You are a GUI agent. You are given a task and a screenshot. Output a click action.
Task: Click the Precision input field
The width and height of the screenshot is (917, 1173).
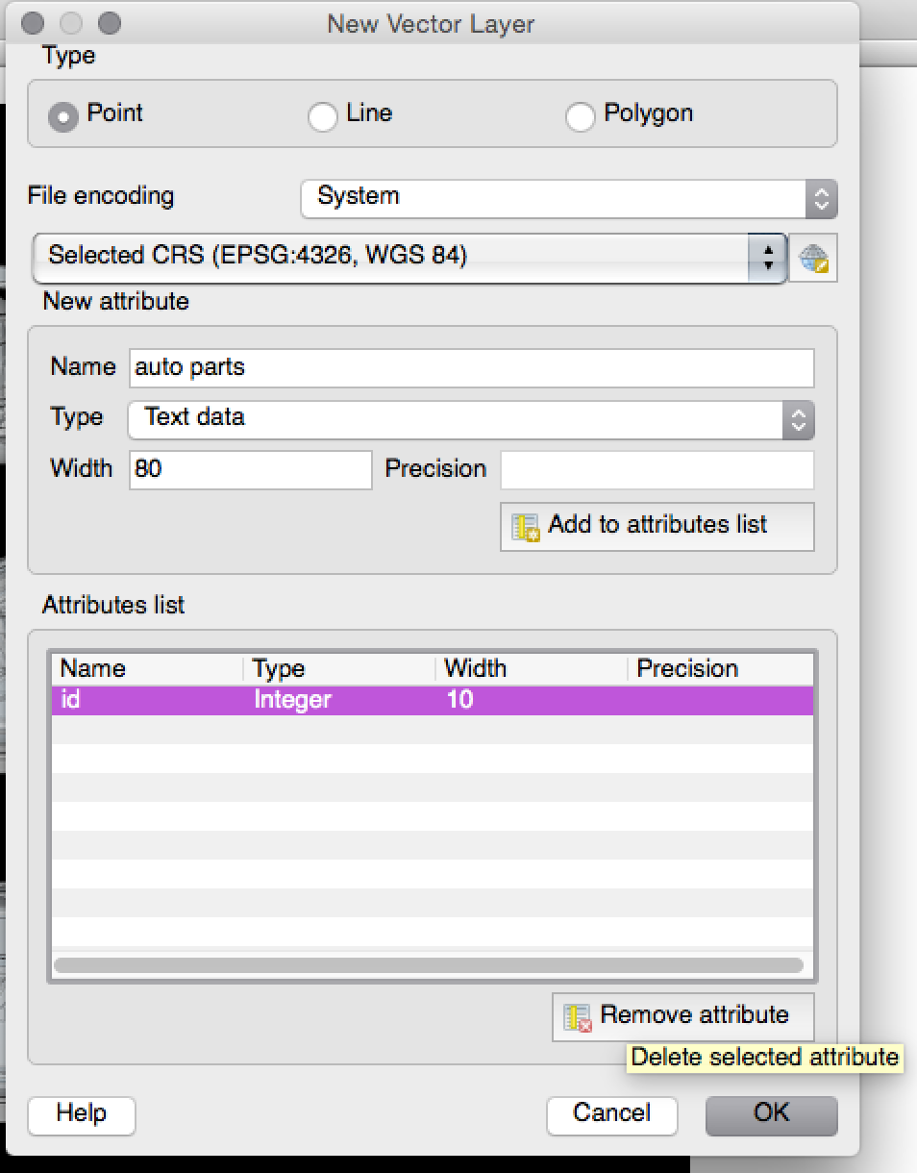[x=657, y=470]
